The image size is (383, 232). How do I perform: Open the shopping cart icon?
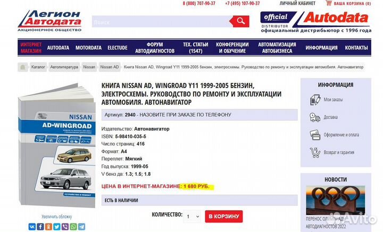[x=329, y=3]
